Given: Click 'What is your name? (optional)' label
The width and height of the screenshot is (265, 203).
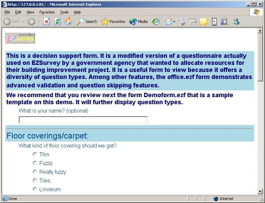Looking at the screenshot, I should (53, 111).
